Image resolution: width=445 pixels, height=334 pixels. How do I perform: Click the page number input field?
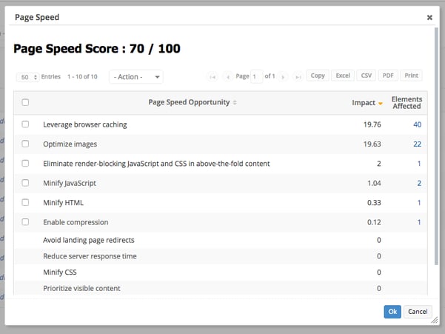point(256,76)
